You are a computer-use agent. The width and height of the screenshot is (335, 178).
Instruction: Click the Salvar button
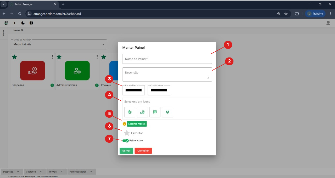pos(126,151)
